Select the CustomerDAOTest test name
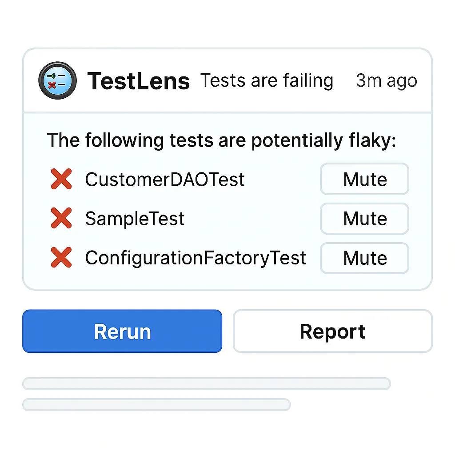 165,180
